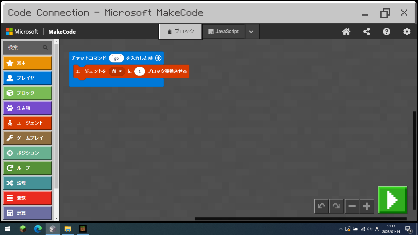This screenshot has height=235, width=418.
Task: Select the ブロック移動させる text on agent block
Action: coord(167,71)
